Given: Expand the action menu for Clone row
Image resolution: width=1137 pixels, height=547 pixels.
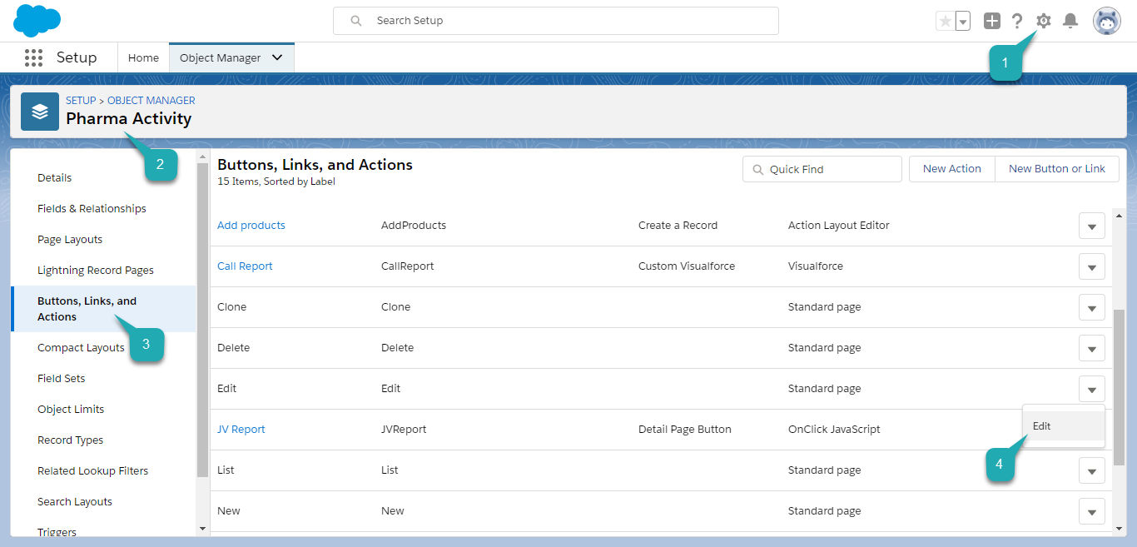Looking at the screenshot, I should pyautogui.click(x=1091, y=307).
